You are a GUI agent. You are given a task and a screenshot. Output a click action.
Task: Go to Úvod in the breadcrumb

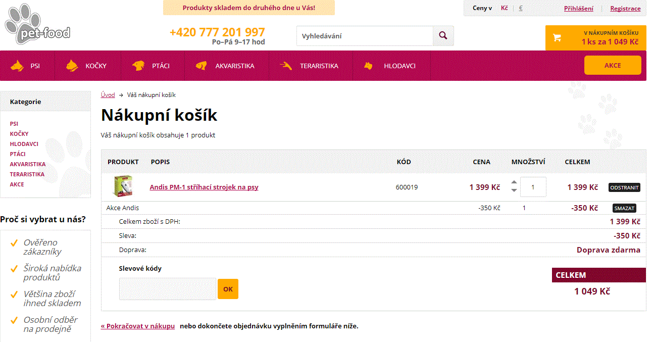108,95
